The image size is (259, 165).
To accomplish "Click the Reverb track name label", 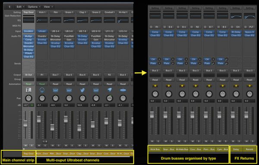I will 250,149.
